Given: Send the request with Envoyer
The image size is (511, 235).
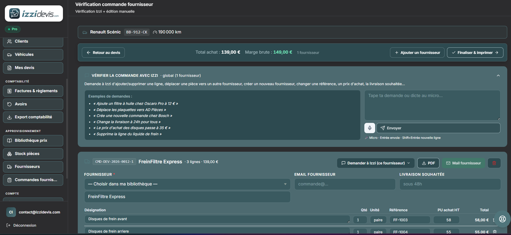Looking at the screenshot, I should pyautogui.click(x=438, y=128).
